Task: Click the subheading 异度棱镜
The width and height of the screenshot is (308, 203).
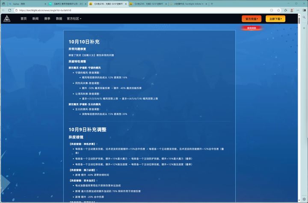Action: (x=76, y=137)
